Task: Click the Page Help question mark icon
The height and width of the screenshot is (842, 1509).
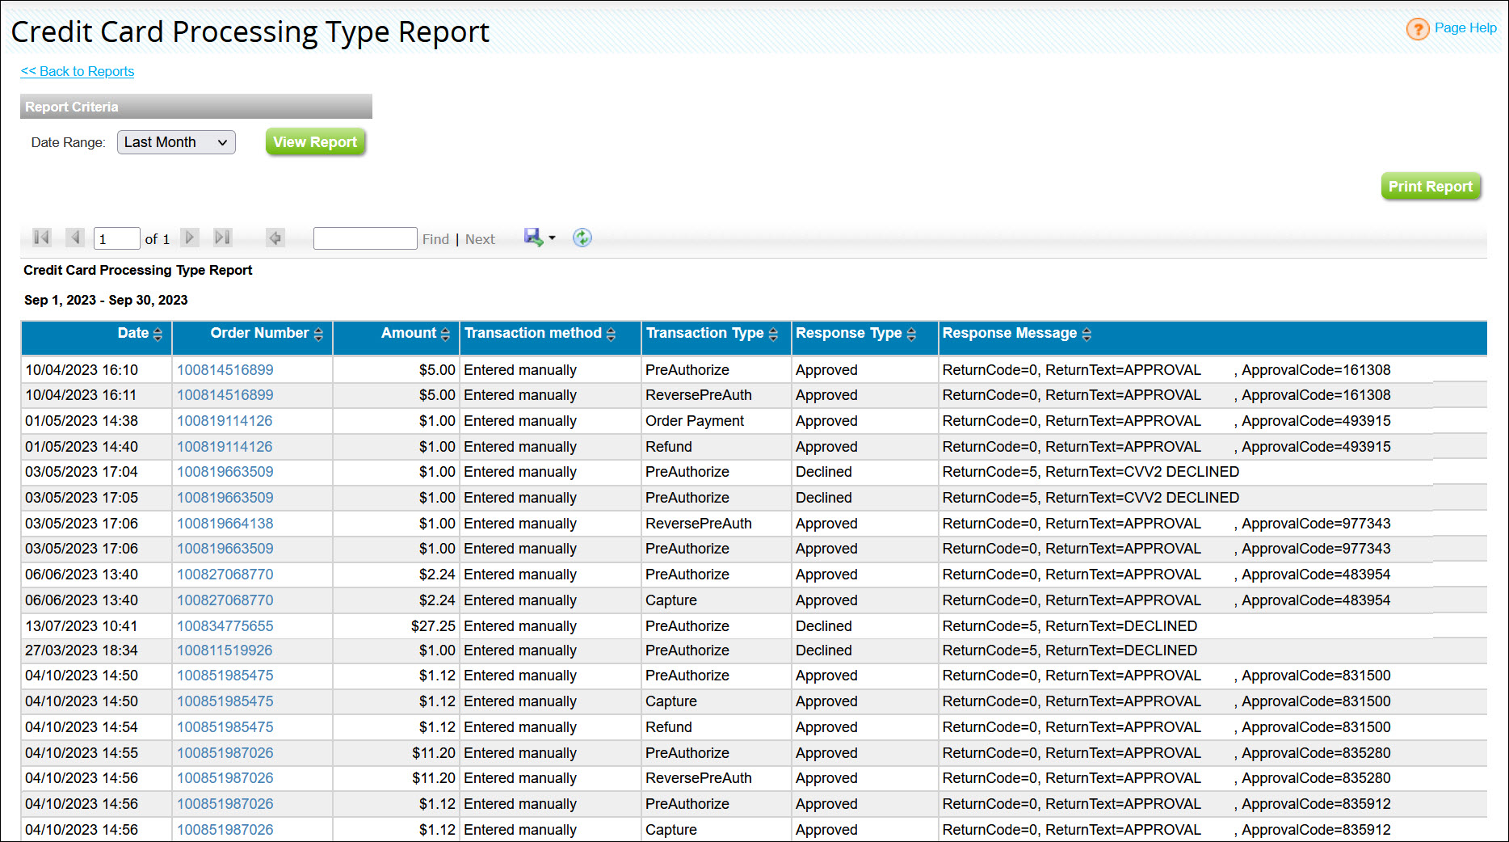Action: click(x=1417, y=29)
